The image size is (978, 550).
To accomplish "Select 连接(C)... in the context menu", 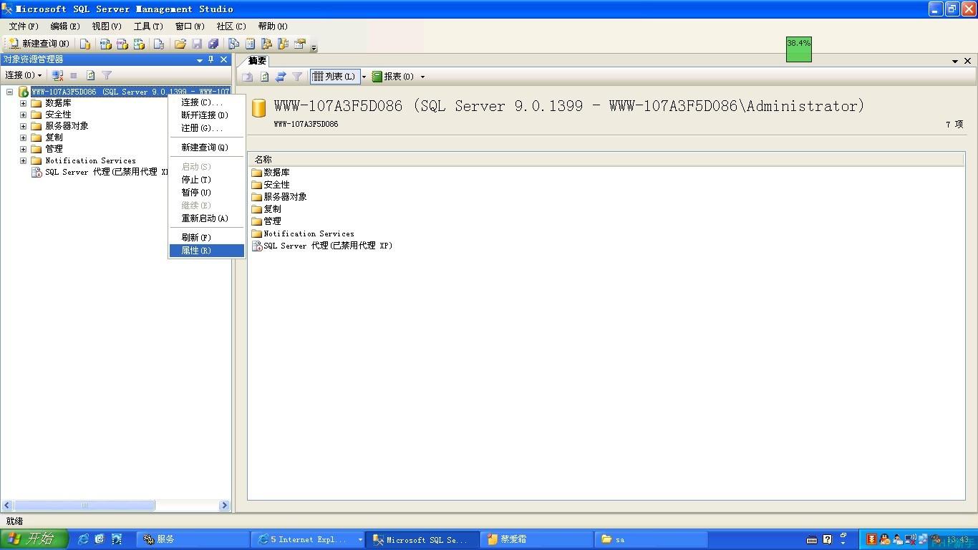I will (x=207, y=102).
